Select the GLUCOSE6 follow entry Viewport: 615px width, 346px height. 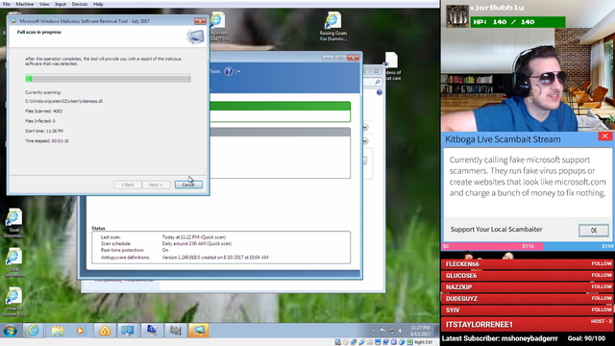(528, 276)
